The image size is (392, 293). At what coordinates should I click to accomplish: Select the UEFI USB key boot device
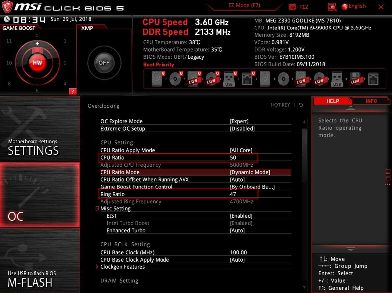tap(229, 79)
